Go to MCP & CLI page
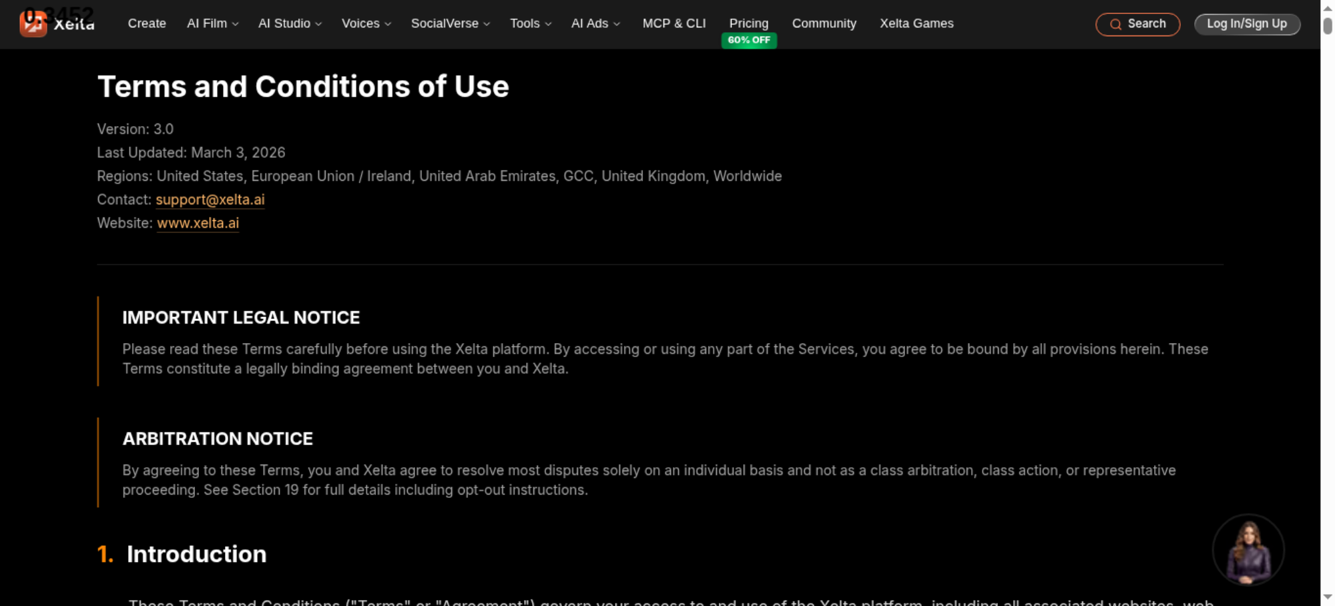The width and height of the screenshot is (1335, 606). click(x=674, y=23)
